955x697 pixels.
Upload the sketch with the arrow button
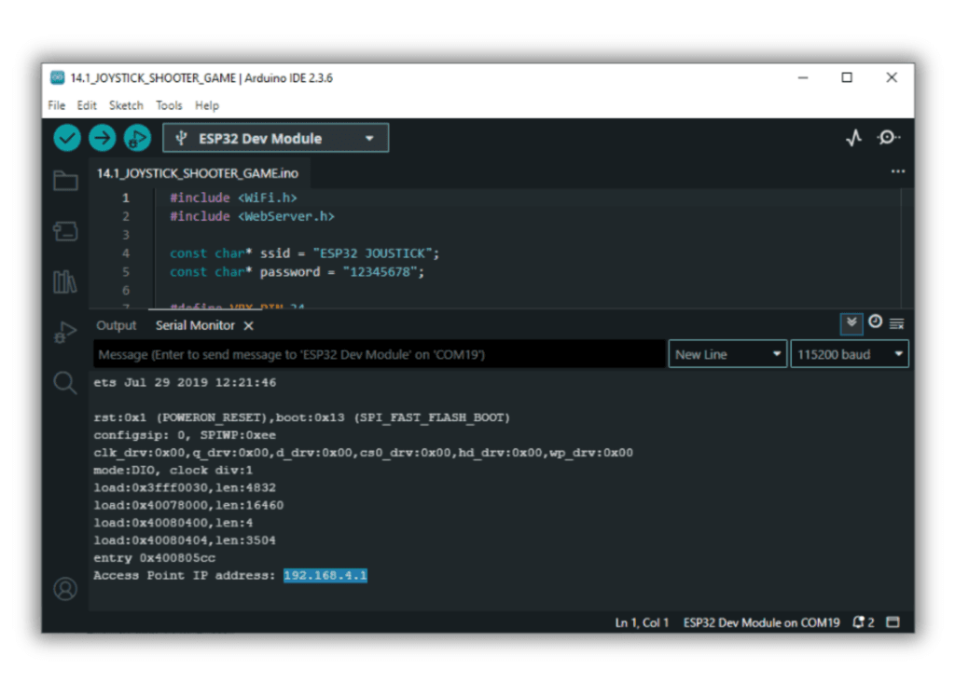103,138
